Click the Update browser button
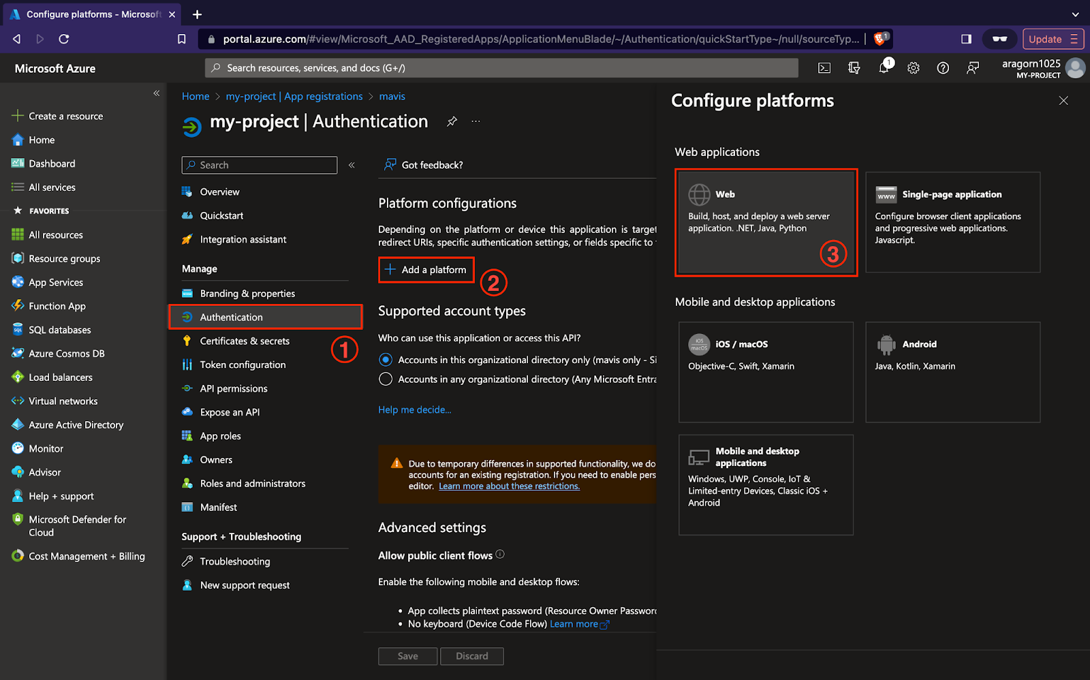Screen dimensions: 1090x680 (1053, 39)
